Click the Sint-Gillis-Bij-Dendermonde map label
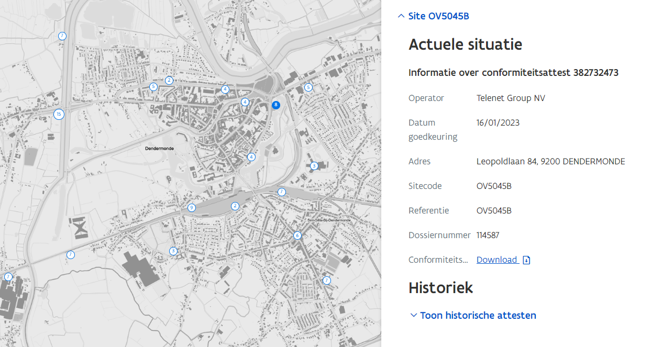The image size is (651, 347). (x=329, y=220)
